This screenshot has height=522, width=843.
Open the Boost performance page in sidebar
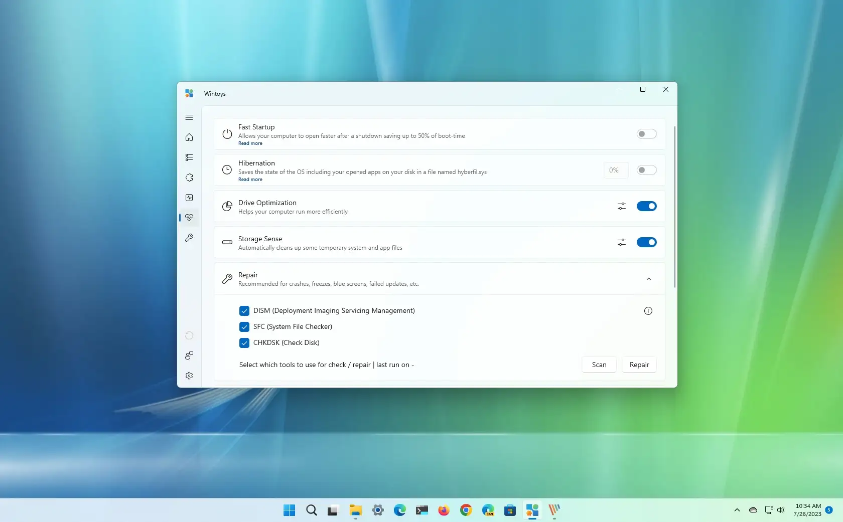pos(189,198)
